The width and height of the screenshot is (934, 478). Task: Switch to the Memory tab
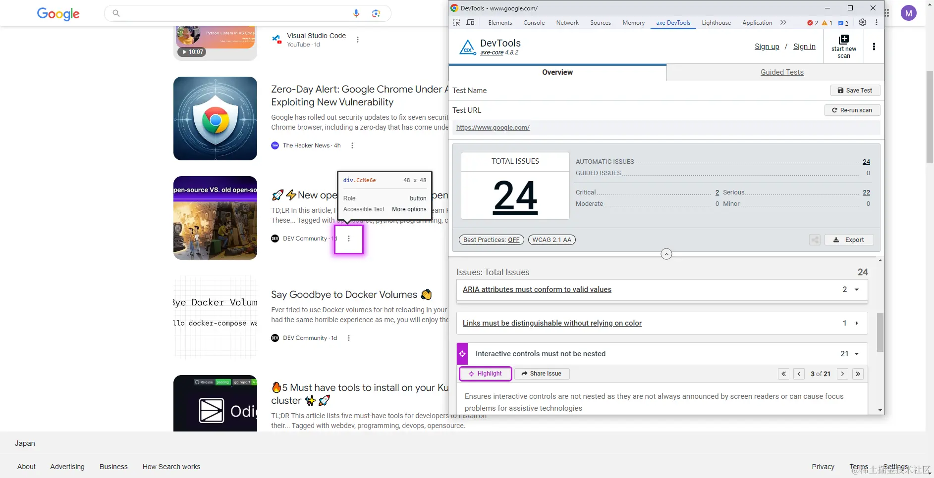633,23
